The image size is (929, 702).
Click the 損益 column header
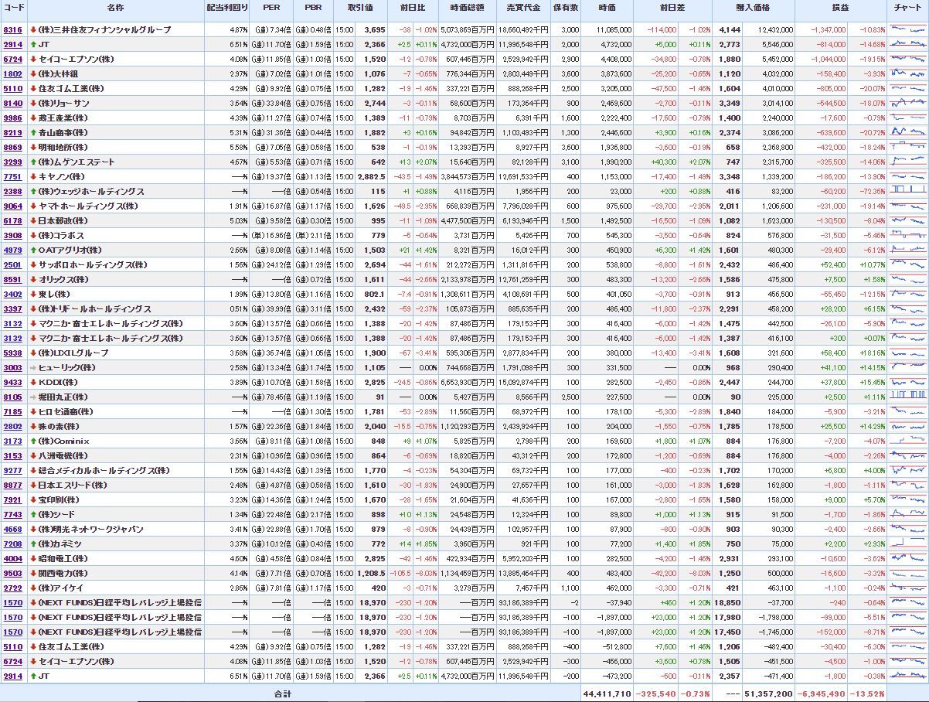pyautogui.click(x=839, y=7)
